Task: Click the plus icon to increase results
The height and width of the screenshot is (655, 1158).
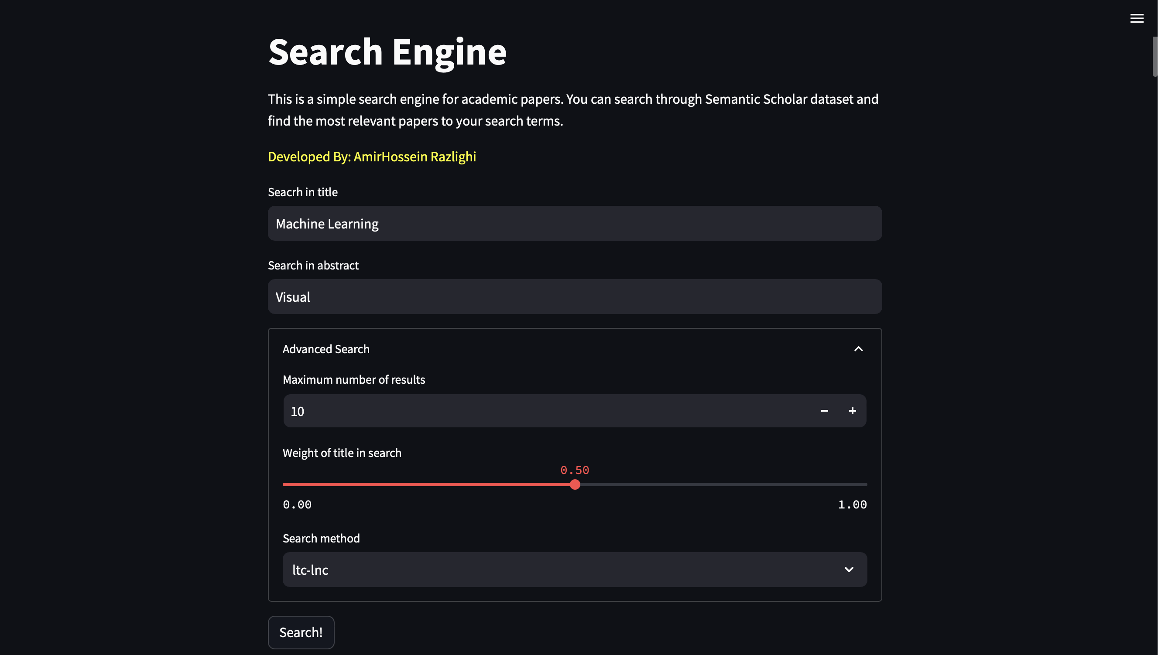Action: pyautogui.click(x=852, y=411)
